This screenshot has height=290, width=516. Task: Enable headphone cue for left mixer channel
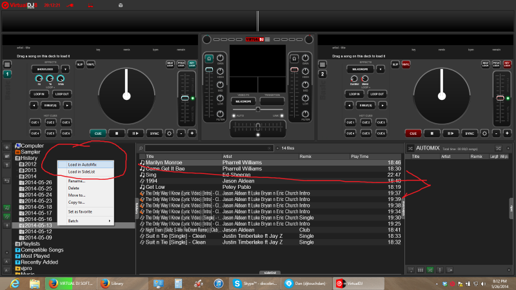[x=209, y=59]
